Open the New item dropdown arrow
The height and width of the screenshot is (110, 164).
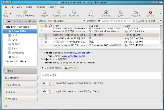pyautogui.click(x=11, y=14)
